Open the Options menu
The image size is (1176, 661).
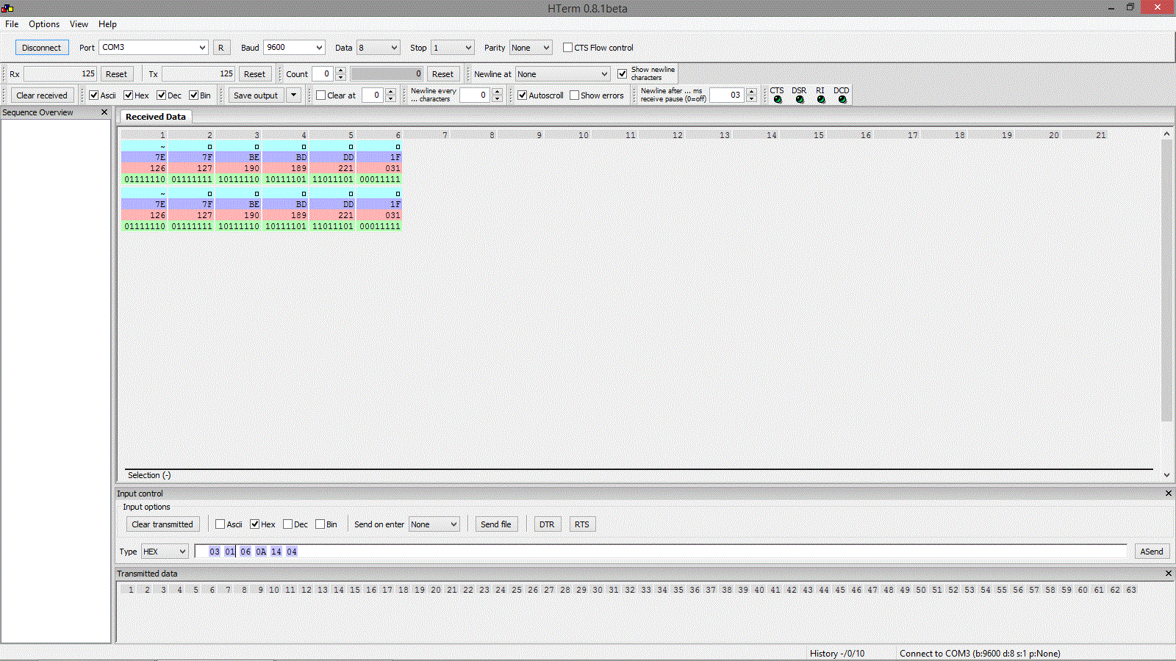coord(44,24)
